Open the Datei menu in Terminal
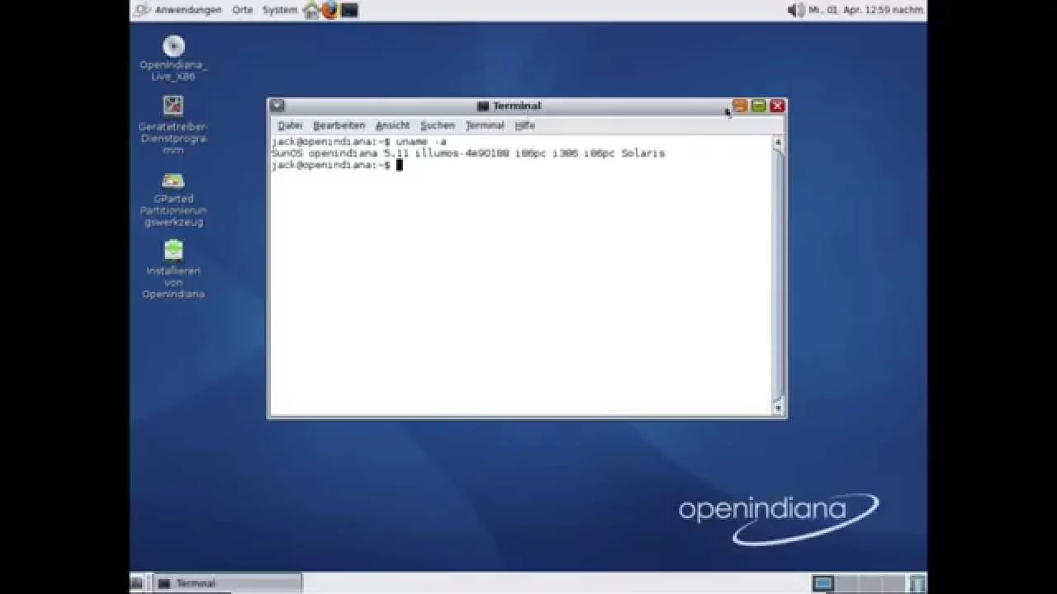Image resolution: width=1057 pixels, height=594 pixels. pyautogui.click(x=290, y=125)
